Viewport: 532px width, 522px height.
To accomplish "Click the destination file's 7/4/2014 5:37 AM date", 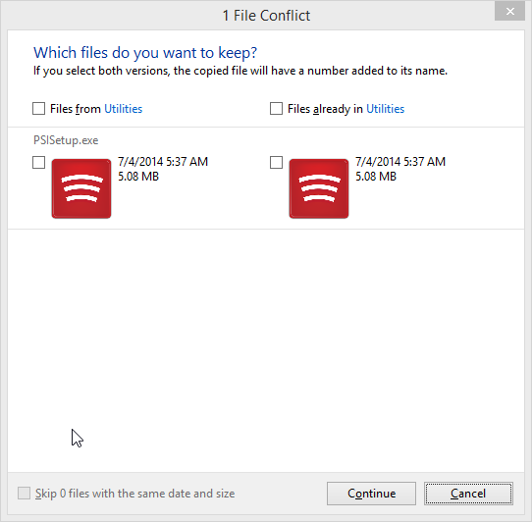I will coord(400,162).
